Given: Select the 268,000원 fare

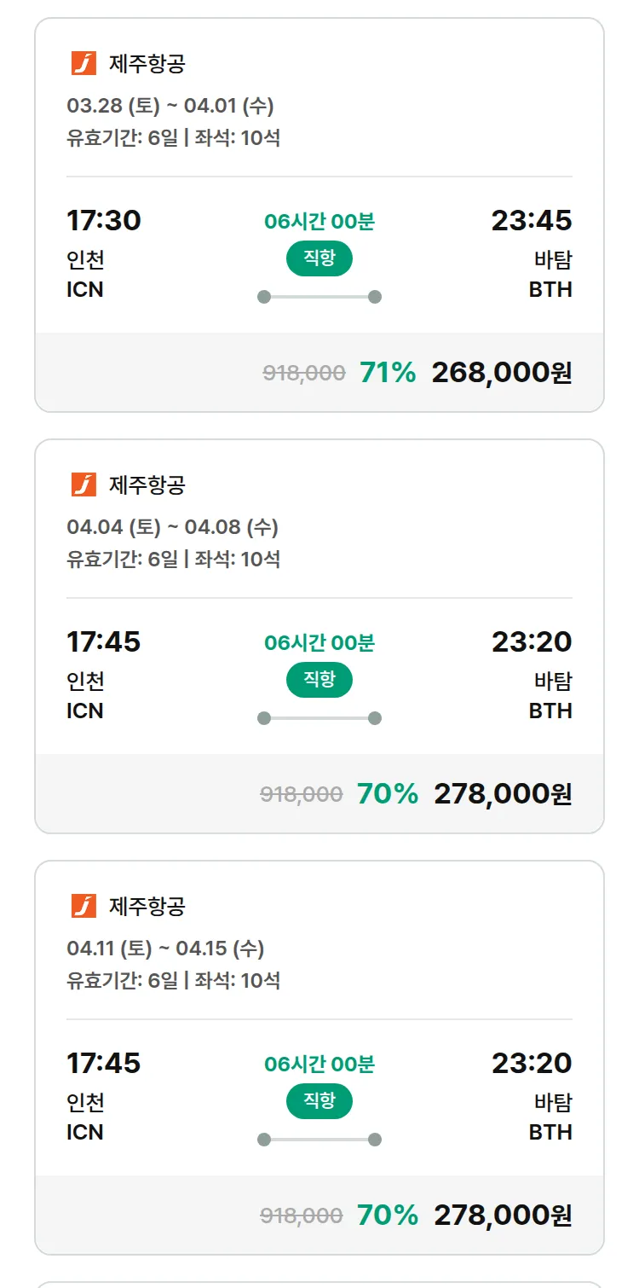Looking at the screenshot, I should coord(501,373).
